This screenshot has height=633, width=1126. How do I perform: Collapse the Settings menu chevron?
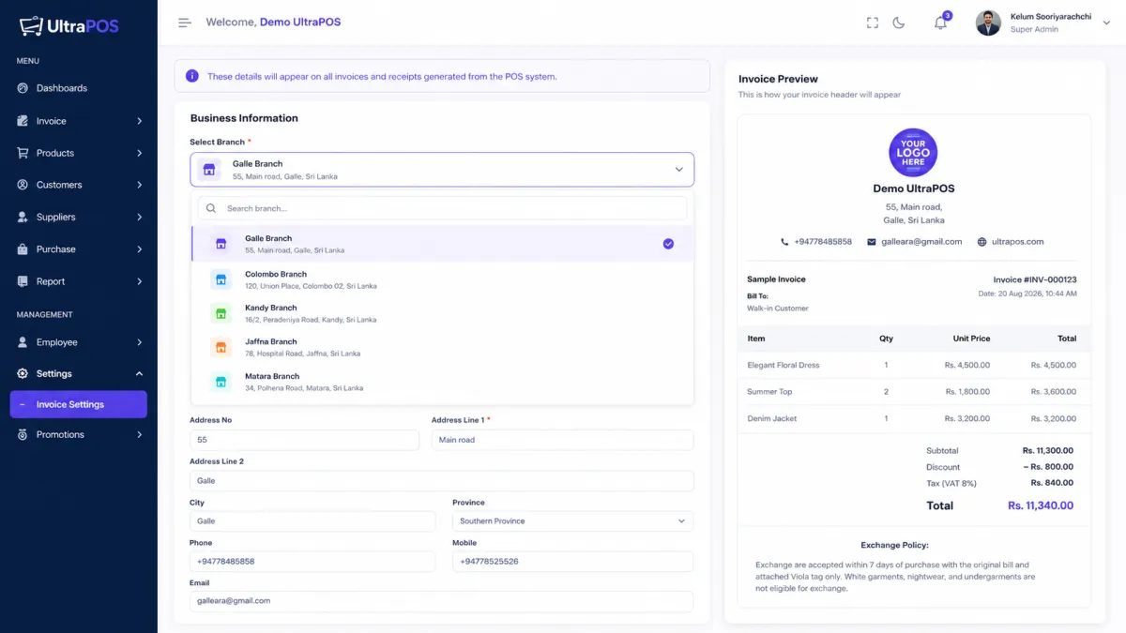(x=139, y=373)
